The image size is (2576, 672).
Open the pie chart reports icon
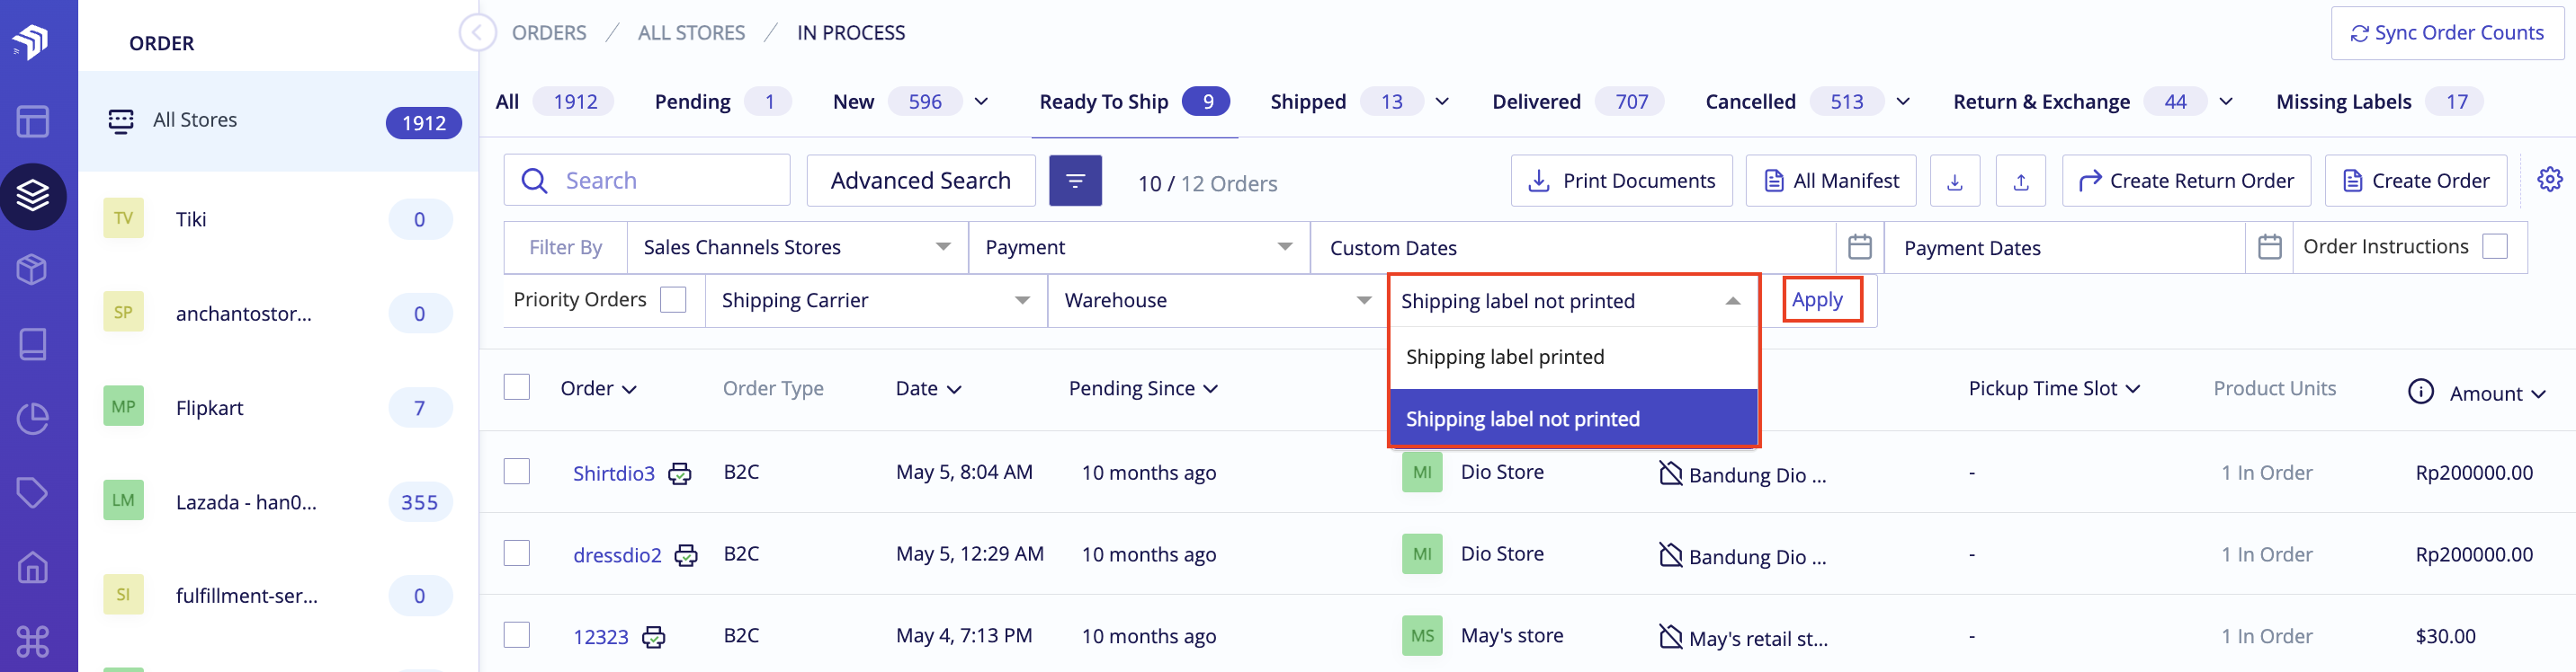pyautogui.click(x=33, y=419)
